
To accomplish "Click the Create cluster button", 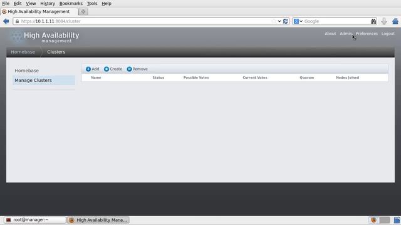I will tap(113, 69).
